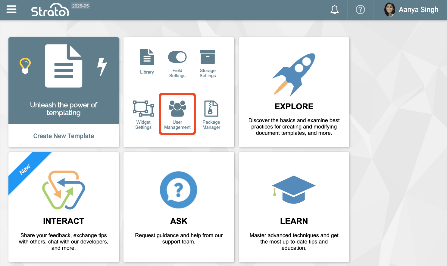Click the 2026-05 version badge
Image resolution: width=447 pixels, height=266 pixels.
pyautogui.click(x=80, y=6)
